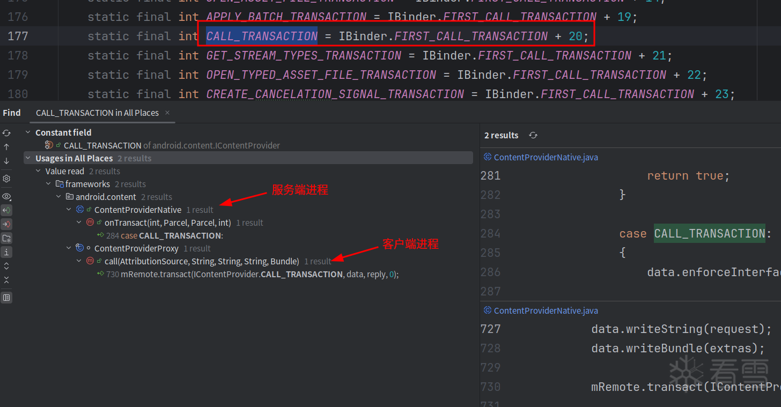This screenshot has height=407, width=781.
Task: Click the ContentProviderNative class icon
Action: 80,210
